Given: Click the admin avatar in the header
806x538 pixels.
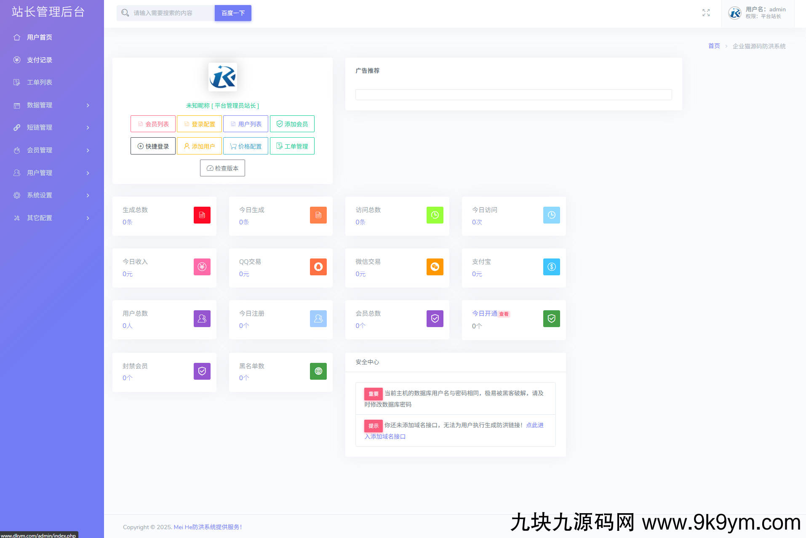Looking at the screenshot, I should tap(735, 13).
